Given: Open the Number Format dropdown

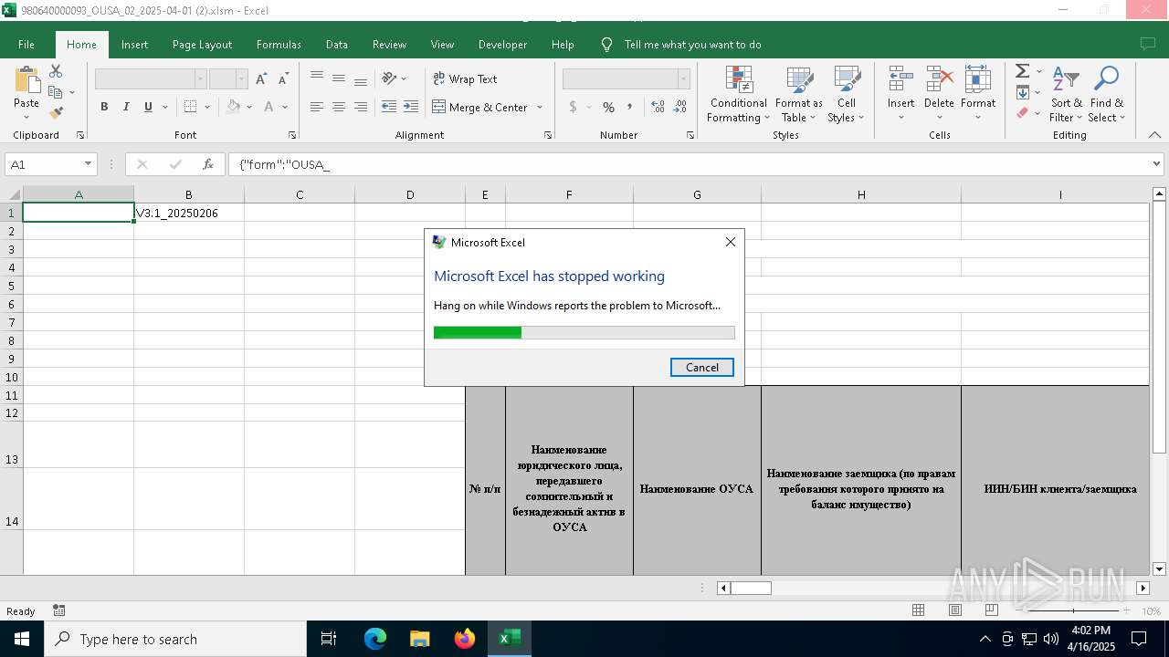Looking at the screenshot, I should [x=683, y=79].
